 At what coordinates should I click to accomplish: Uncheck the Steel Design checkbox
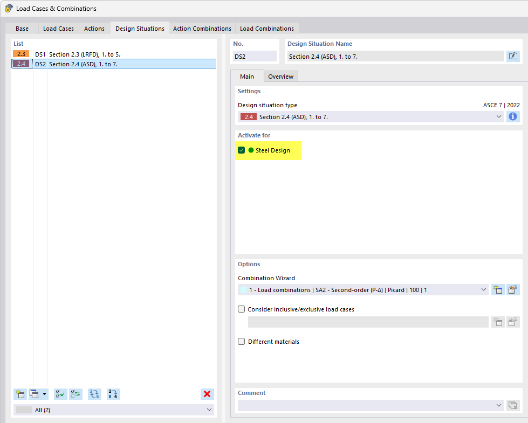pyautogui.click(x=242, y=150)
